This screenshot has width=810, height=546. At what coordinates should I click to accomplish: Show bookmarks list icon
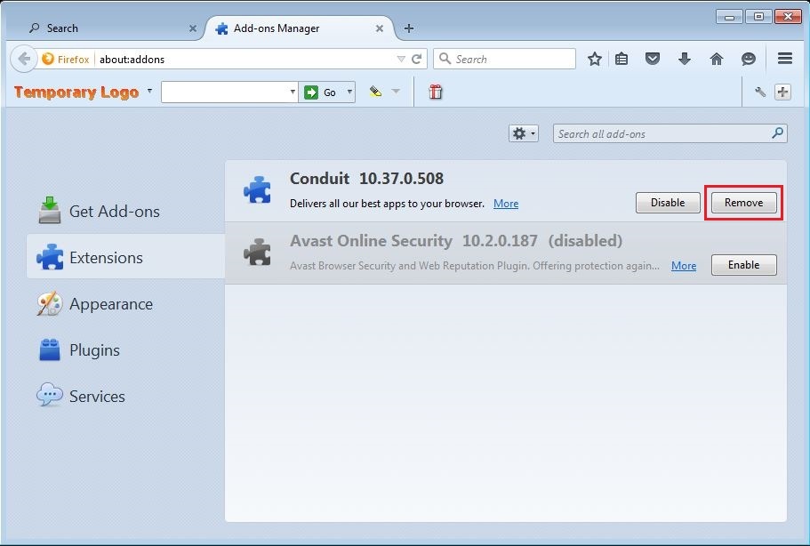point(622,59)
